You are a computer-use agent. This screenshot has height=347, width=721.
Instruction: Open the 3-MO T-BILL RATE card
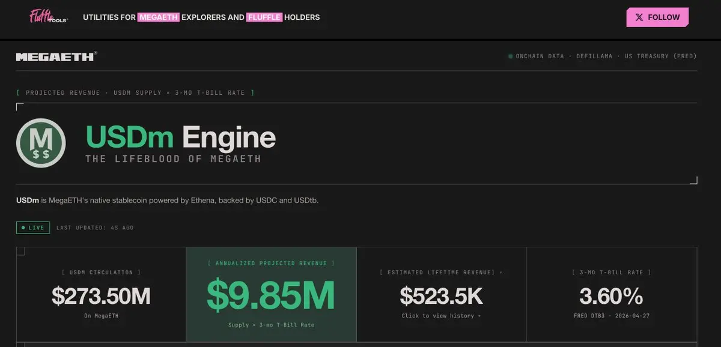click(x=612, y=294)
